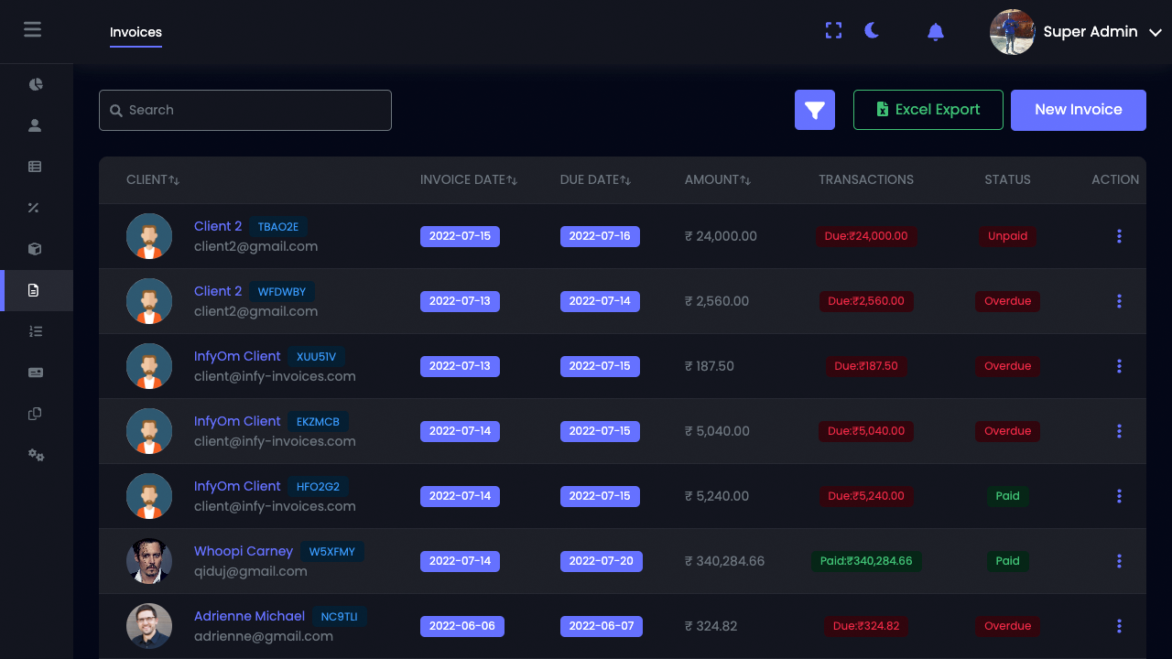This screenshot has width=1172, height=659.
Task: Open Whoopi Carney's client profile link
Action: pyautogui.click(x=243, y=551)
